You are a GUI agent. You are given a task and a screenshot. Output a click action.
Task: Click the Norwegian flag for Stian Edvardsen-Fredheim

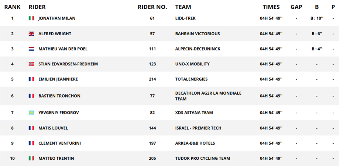tap(31, 64)
